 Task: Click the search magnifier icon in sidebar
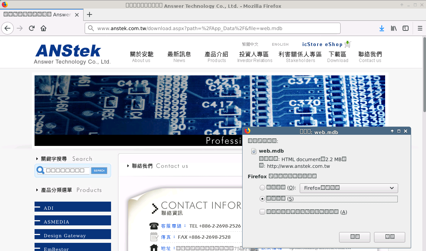40,170
